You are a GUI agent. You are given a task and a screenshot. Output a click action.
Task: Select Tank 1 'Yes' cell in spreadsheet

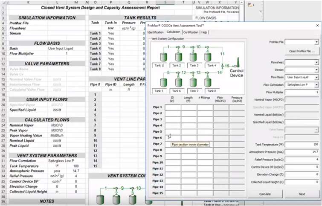tap(111, 33)
